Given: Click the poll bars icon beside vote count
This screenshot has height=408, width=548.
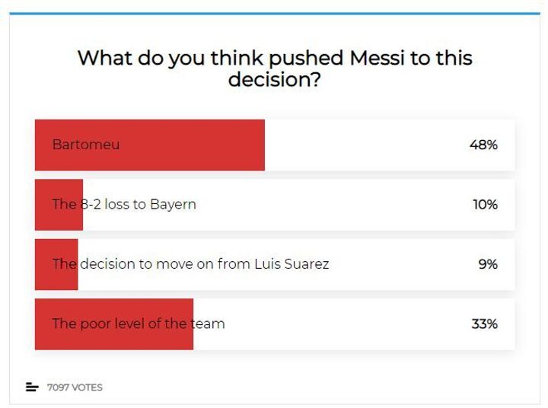Looking at the screenshot, I should point(32,387).
